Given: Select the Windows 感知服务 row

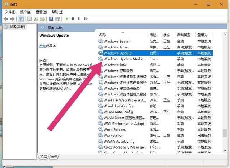Looking at the screenshot, I should pyautogui.click(x=155, y=71).
